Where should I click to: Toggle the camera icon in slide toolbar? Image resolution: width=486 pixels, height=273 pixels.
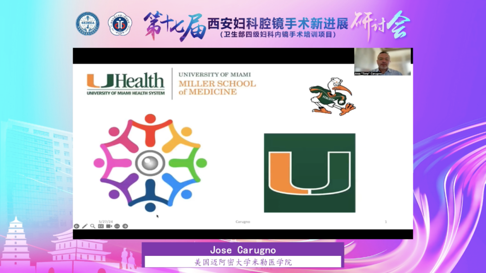(109, 226)
